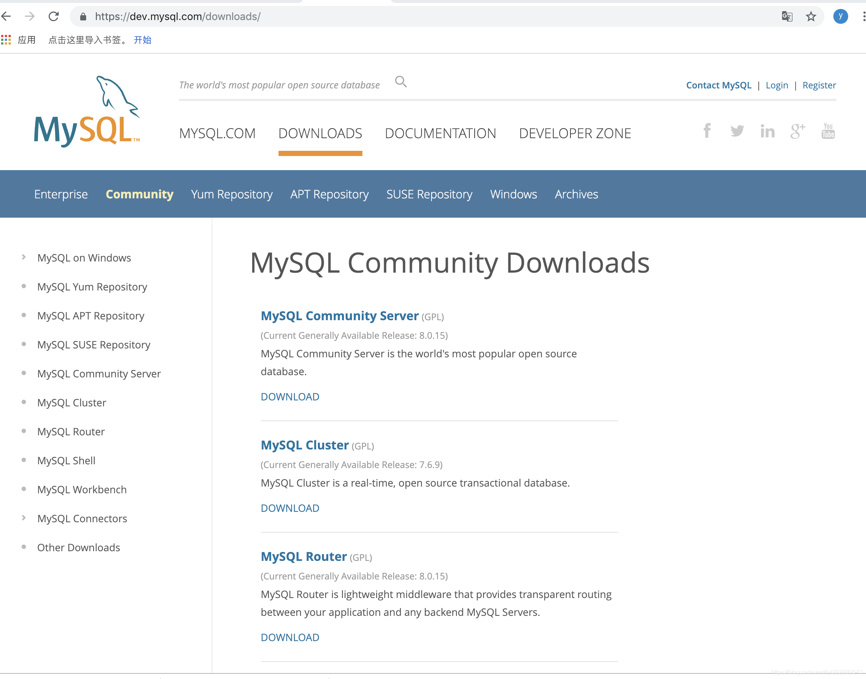Click the MySQL Router heading link
Image resolution: width=866 pixels, height=679 pixels.
[x=304, y=556]
